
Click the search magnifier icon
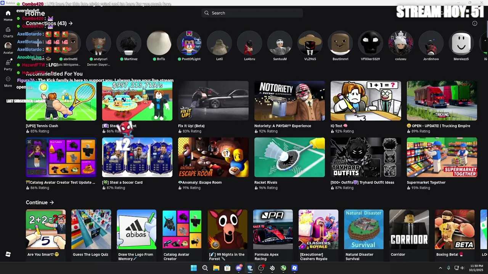[x=207, y=13]
